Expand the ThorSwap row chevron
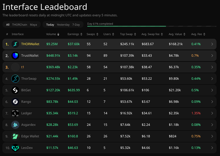The image size is (220, 156). [x=212, y=79]
